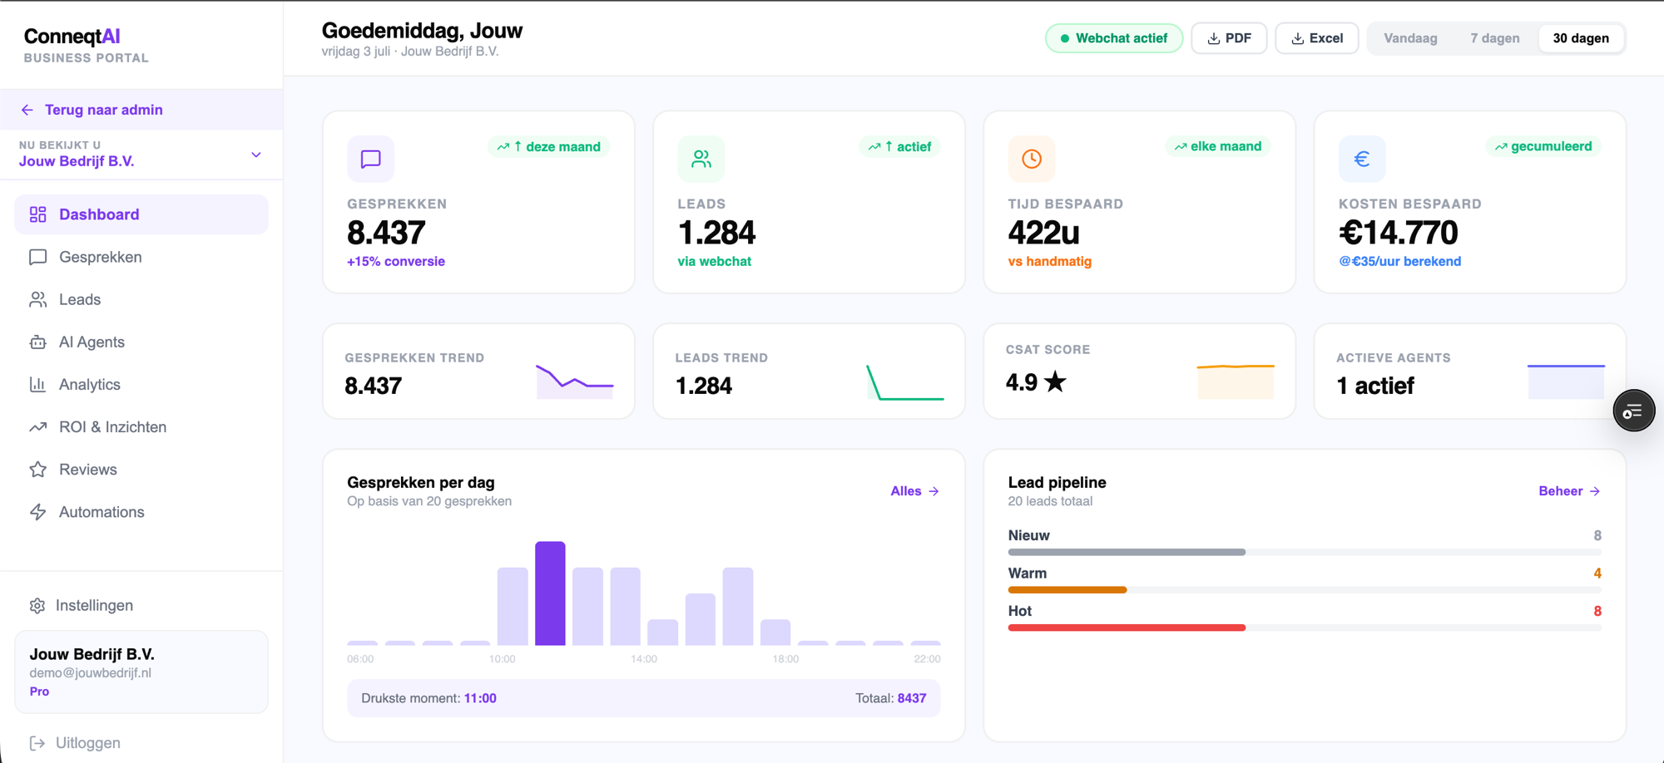Viewport: 1664px width, 763px height.
Task: Click the gecumuleerd badge
Action: 1543,146
